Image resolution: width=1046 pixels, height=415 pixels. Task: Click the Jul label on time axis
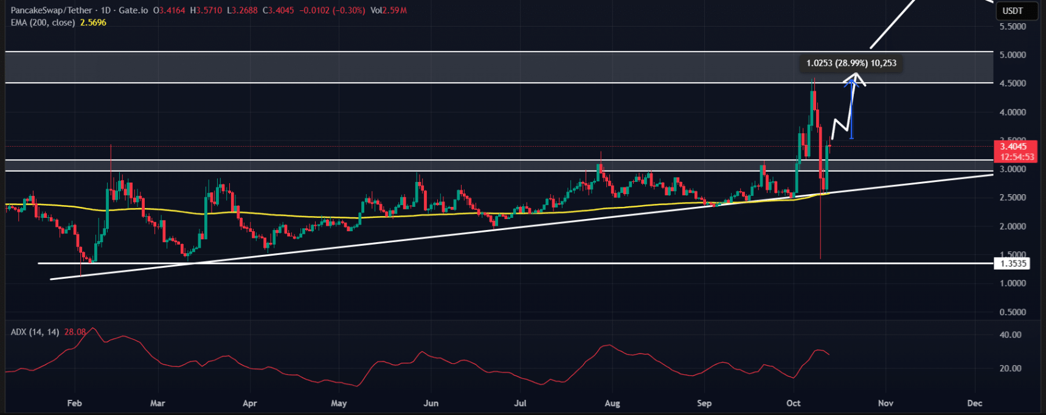pos(520,403)
